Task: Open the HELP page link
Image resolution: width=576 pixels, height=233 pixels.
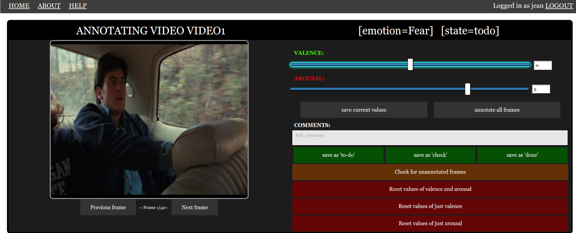Action: [77, 6]
